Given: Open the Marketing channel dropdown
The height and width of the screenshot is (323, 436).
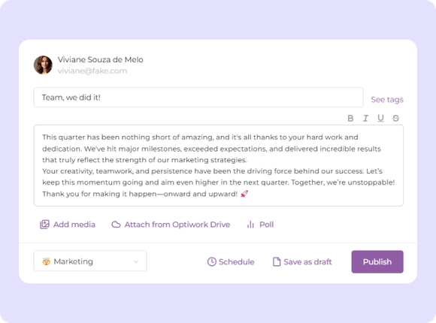Looking at the screenshot, I should tap(90, 261).
